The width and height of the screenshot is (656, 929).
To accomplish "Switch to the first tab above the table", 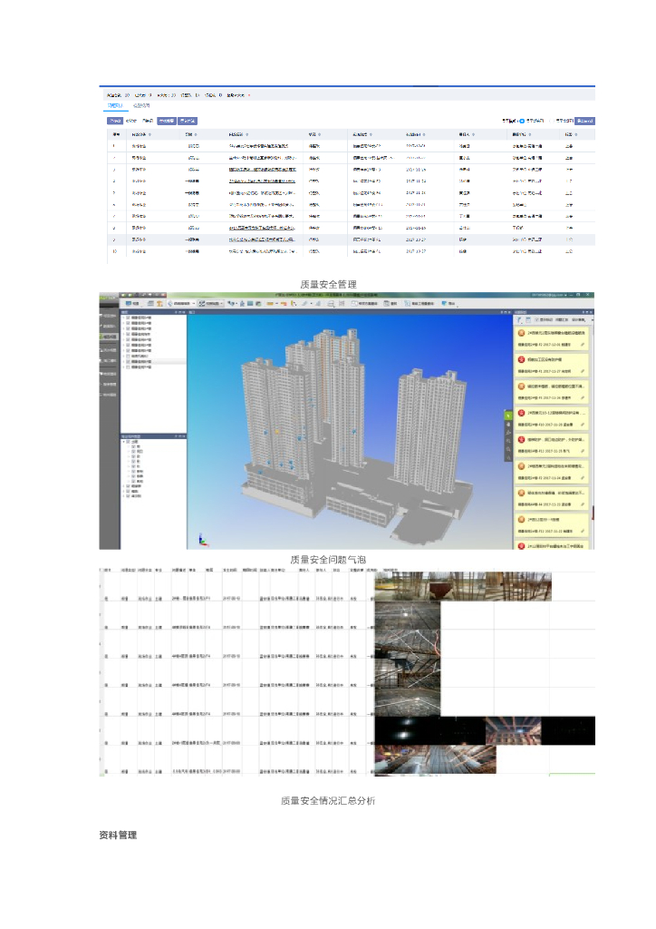I will coord(113,106).
